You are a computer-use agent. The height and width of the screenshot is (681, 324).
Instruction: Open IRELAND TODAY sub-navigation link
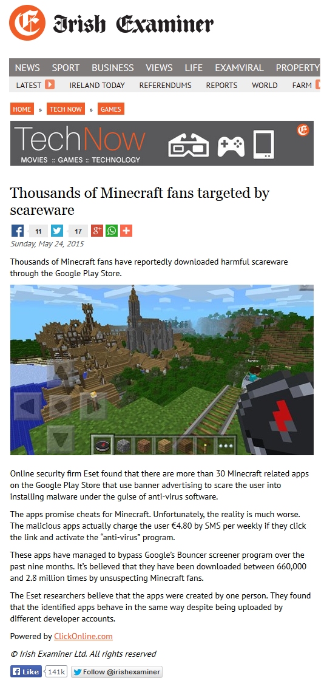coord(97,85)
